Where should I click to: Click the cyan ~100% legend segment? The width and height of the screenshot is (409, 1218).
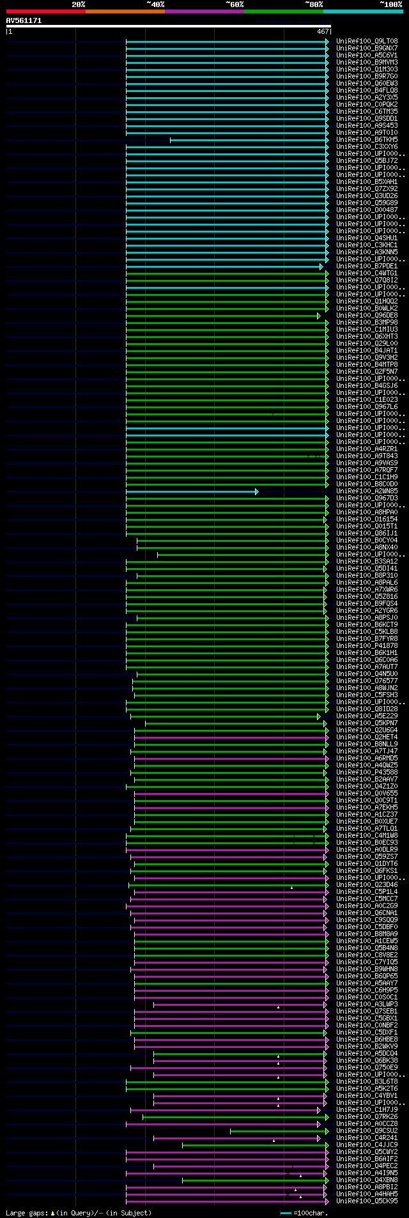pos(363,12)
